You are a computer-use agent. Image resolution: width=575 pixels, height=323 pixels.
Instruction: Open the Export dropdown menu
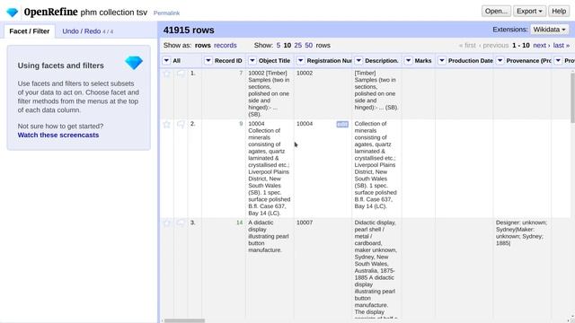point(529,12)
